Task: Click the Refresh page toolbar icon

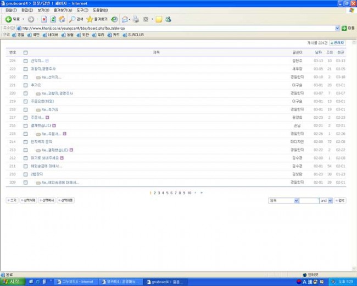Action: pos(53,19)
